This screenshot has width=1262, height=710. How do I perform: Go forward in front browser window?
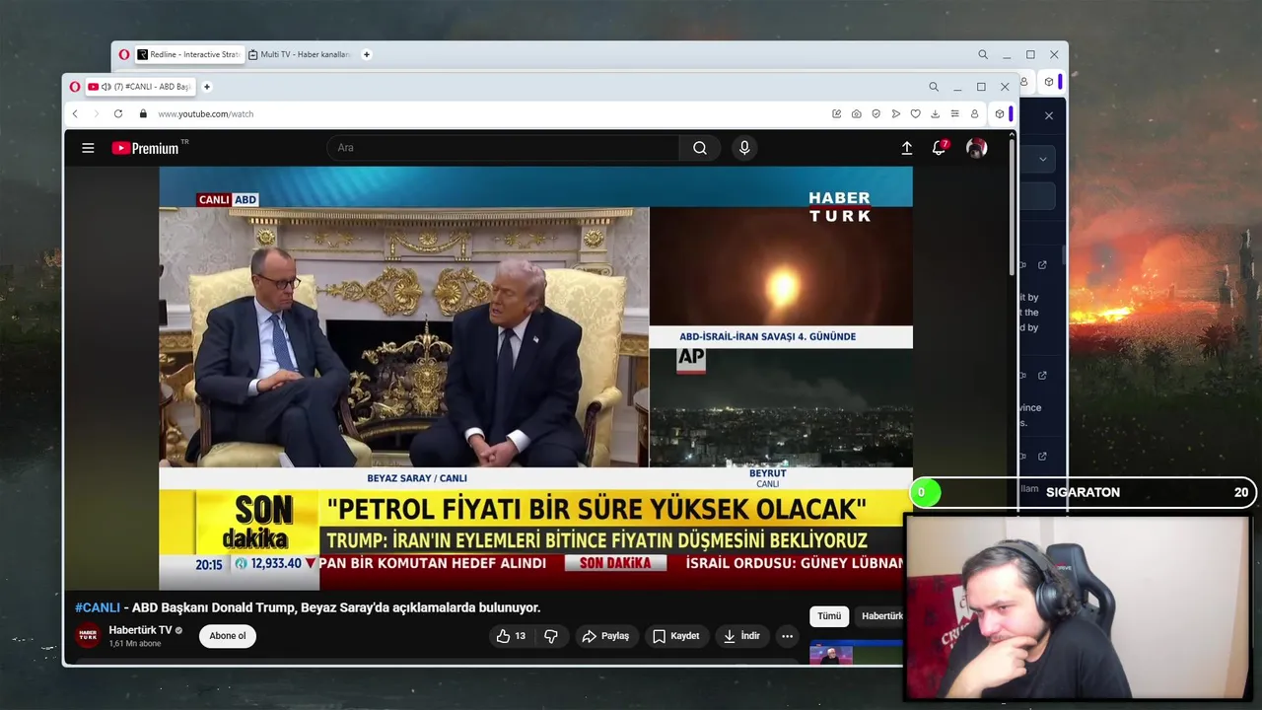point(96,114)
